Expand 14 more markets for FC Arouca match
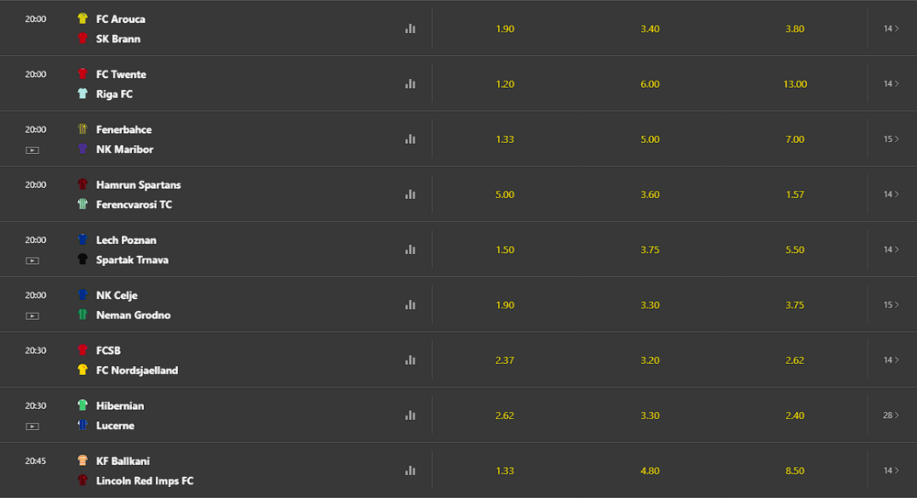Viewport: 917px width, 498px height. pos(891,28)
